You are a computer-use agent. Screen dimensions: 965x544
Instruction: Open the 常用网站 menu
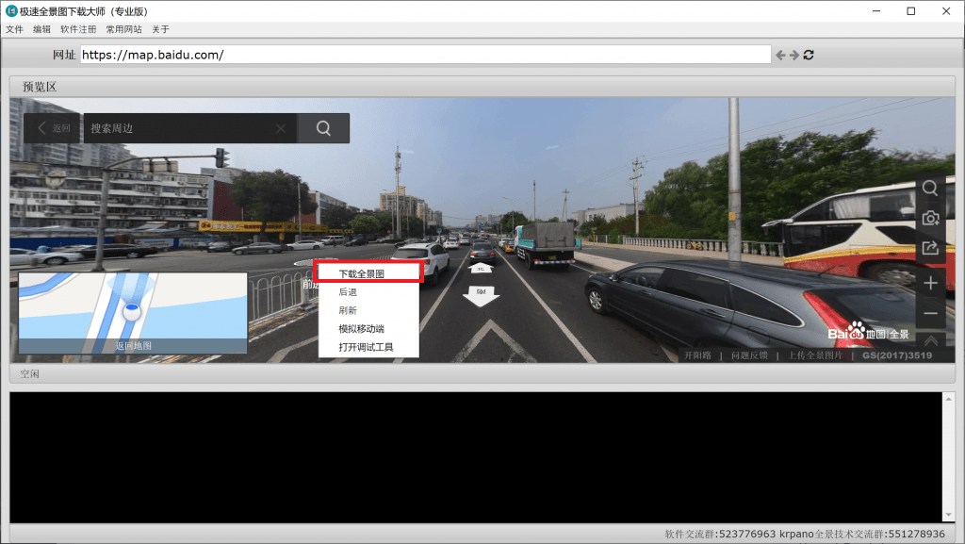click(123, 29)
